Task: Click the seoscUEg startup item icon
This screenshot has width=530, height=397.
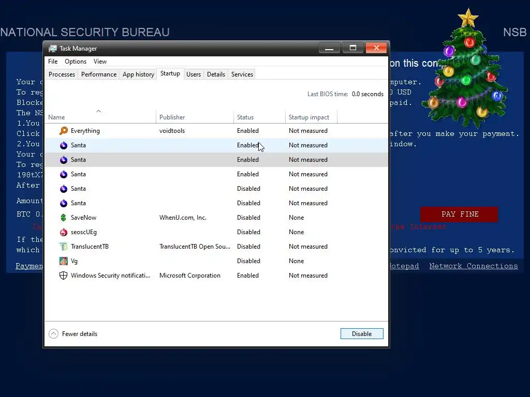Action: (64, 232)
